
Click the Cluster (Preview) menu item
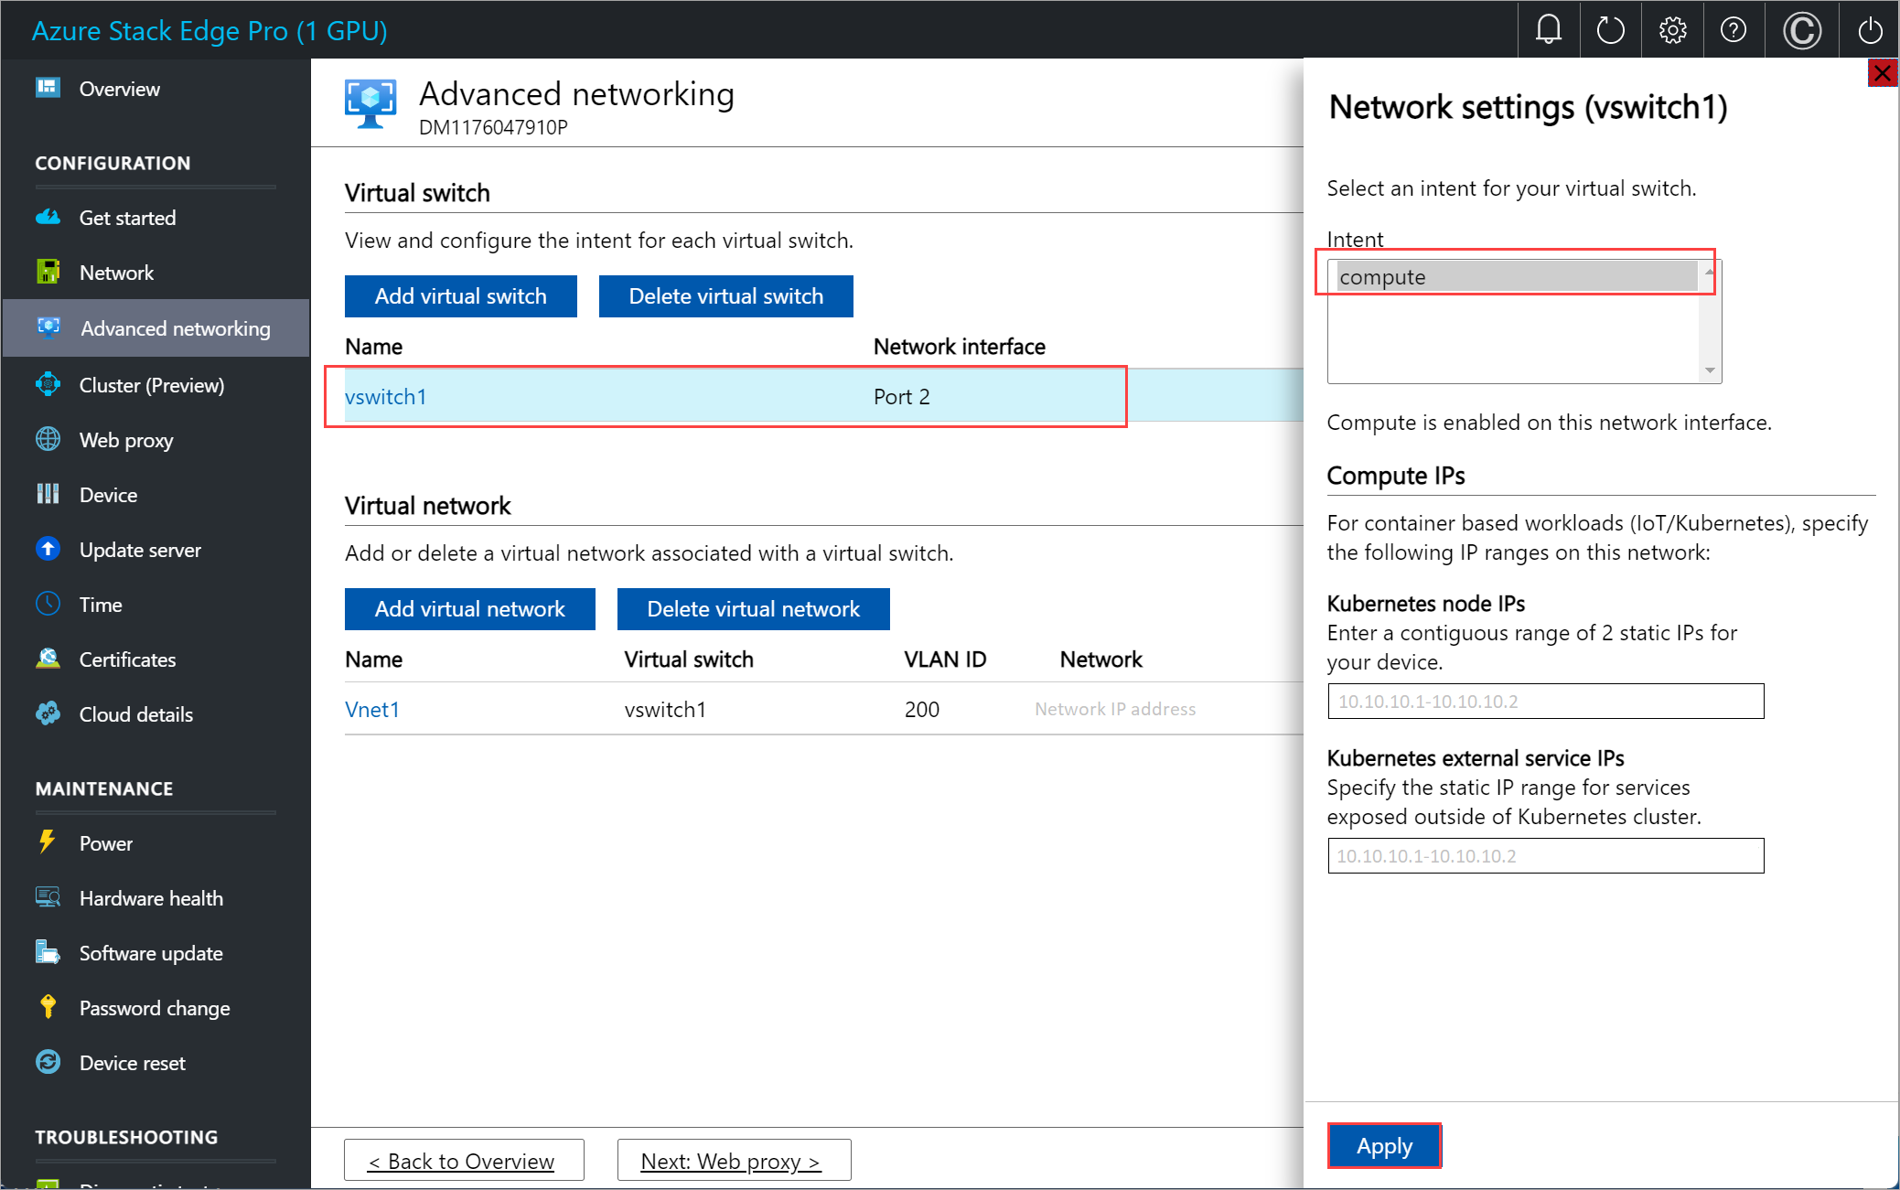pyautogui.click(x=152, y=384)
